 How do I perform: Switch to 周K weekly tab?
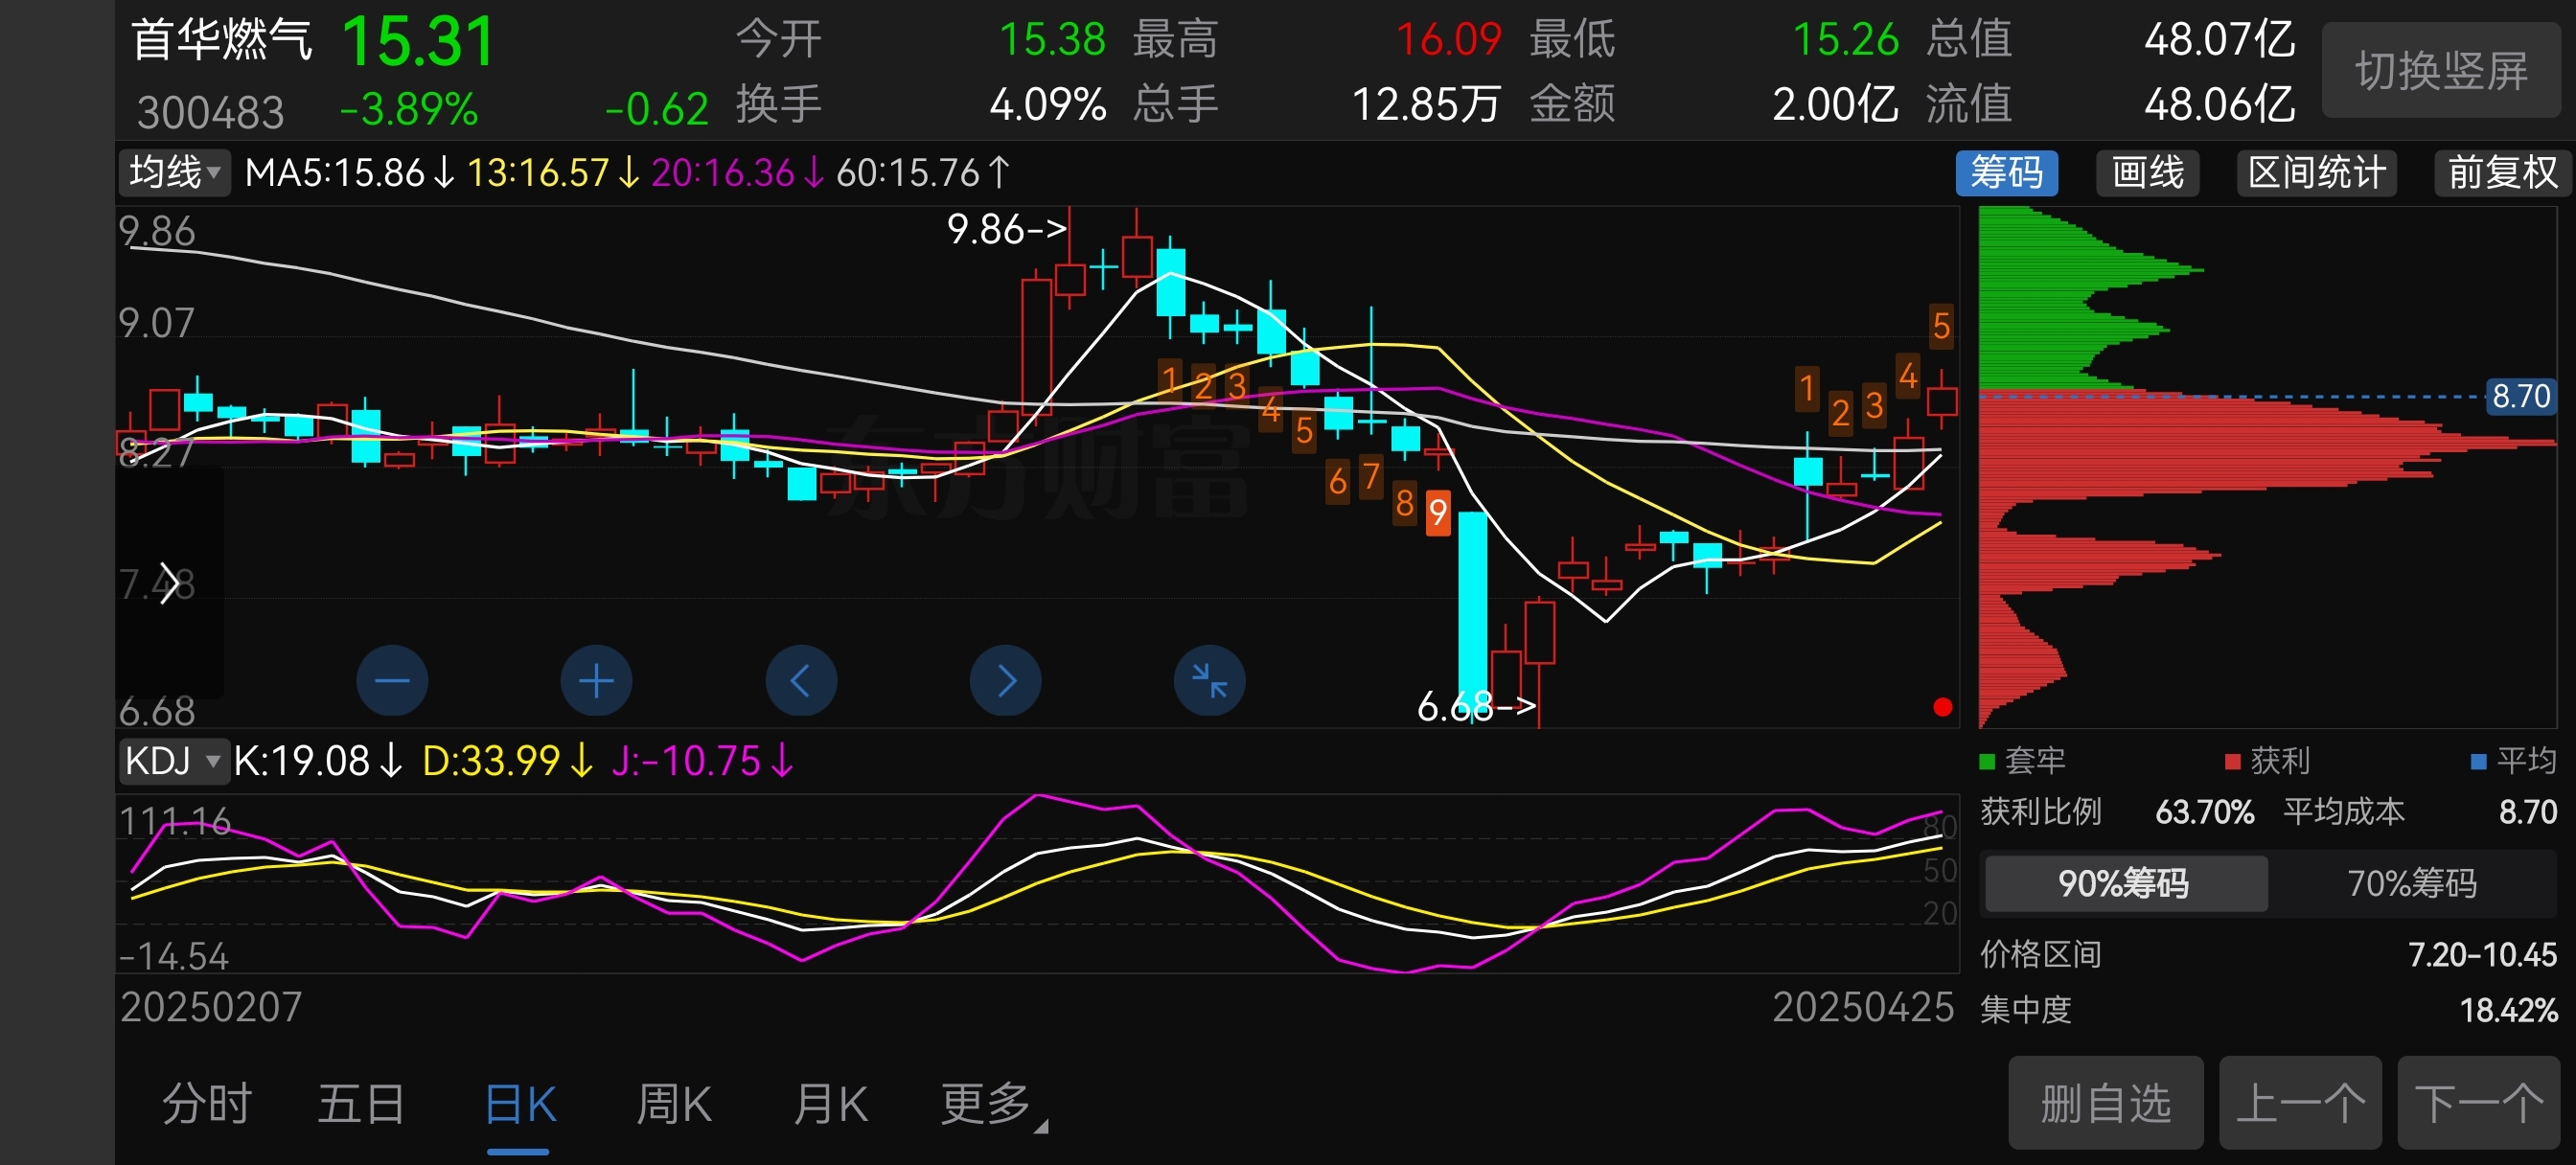pyautogui.click(x=674, y=1104)
